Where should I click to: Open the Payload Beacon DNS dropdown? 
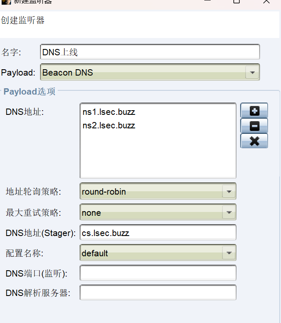click(x=252, y=73)
